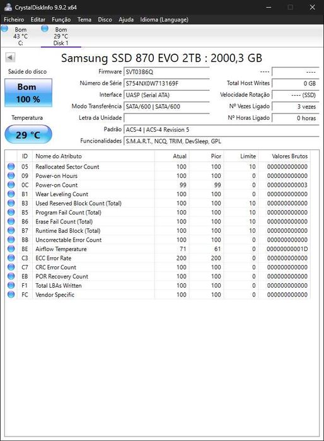Open the Função menu

pos(61,20)
